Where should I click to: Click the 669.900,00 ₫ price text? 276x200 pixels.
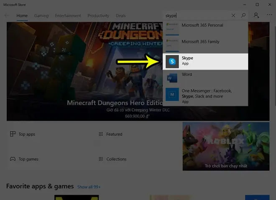click(137, 116)
